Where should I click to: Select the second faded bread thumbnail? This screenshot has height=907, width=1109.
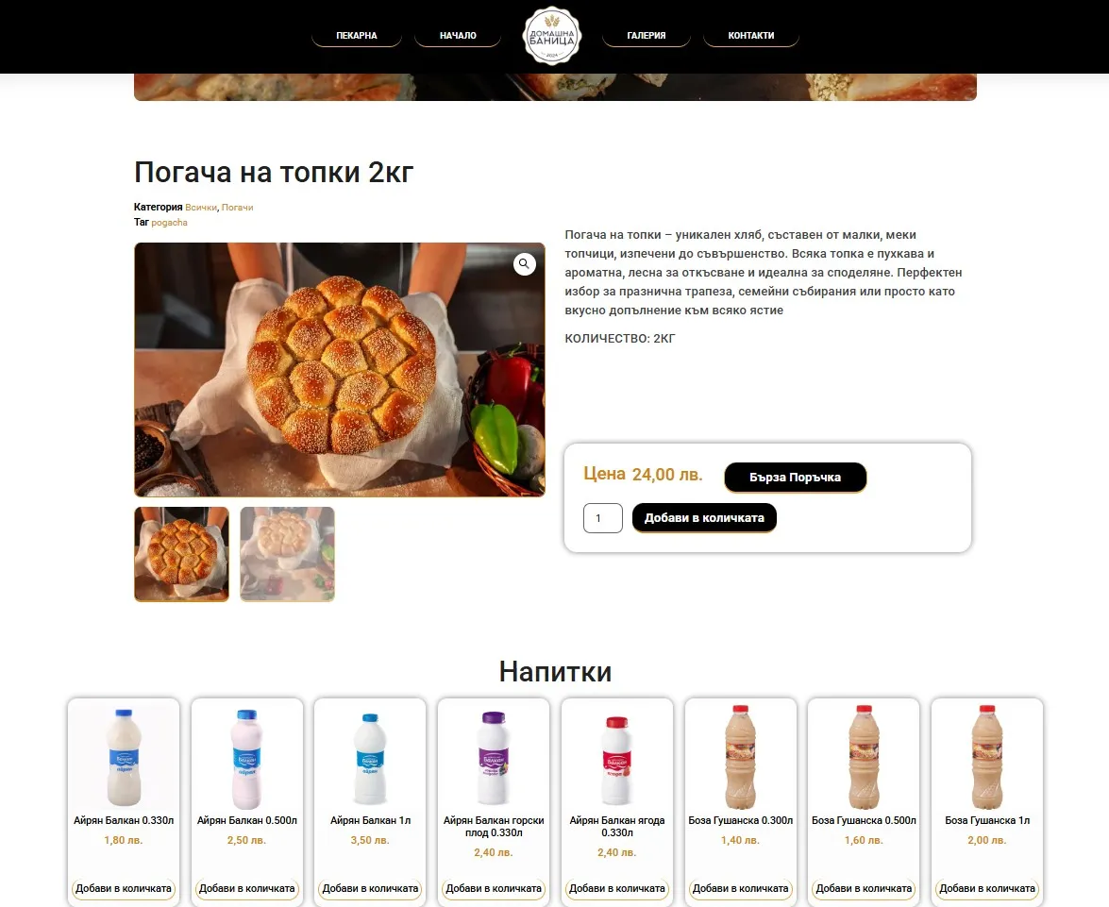tap(287, 554)
